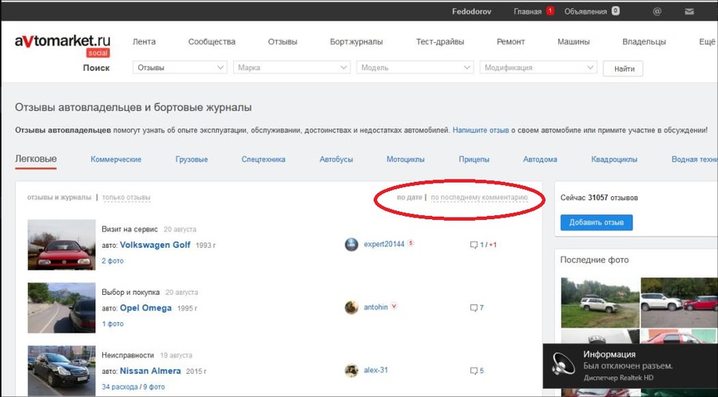Open the red badge beside expert20144
This screenshot has height=397, width=718.
point(411,243)
